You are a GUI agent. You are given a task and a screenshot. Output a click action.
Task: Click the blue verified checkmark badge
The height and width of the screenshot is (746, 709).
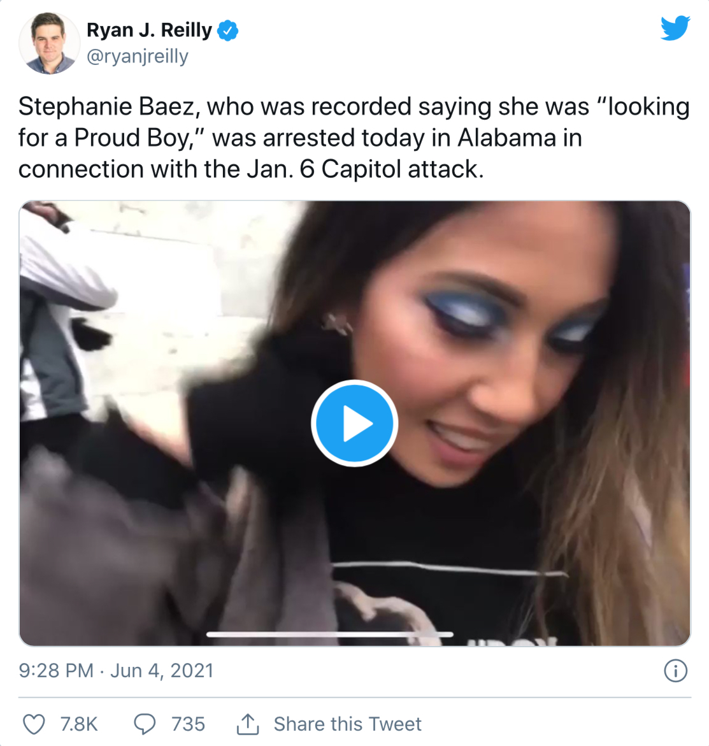[228, 31]
